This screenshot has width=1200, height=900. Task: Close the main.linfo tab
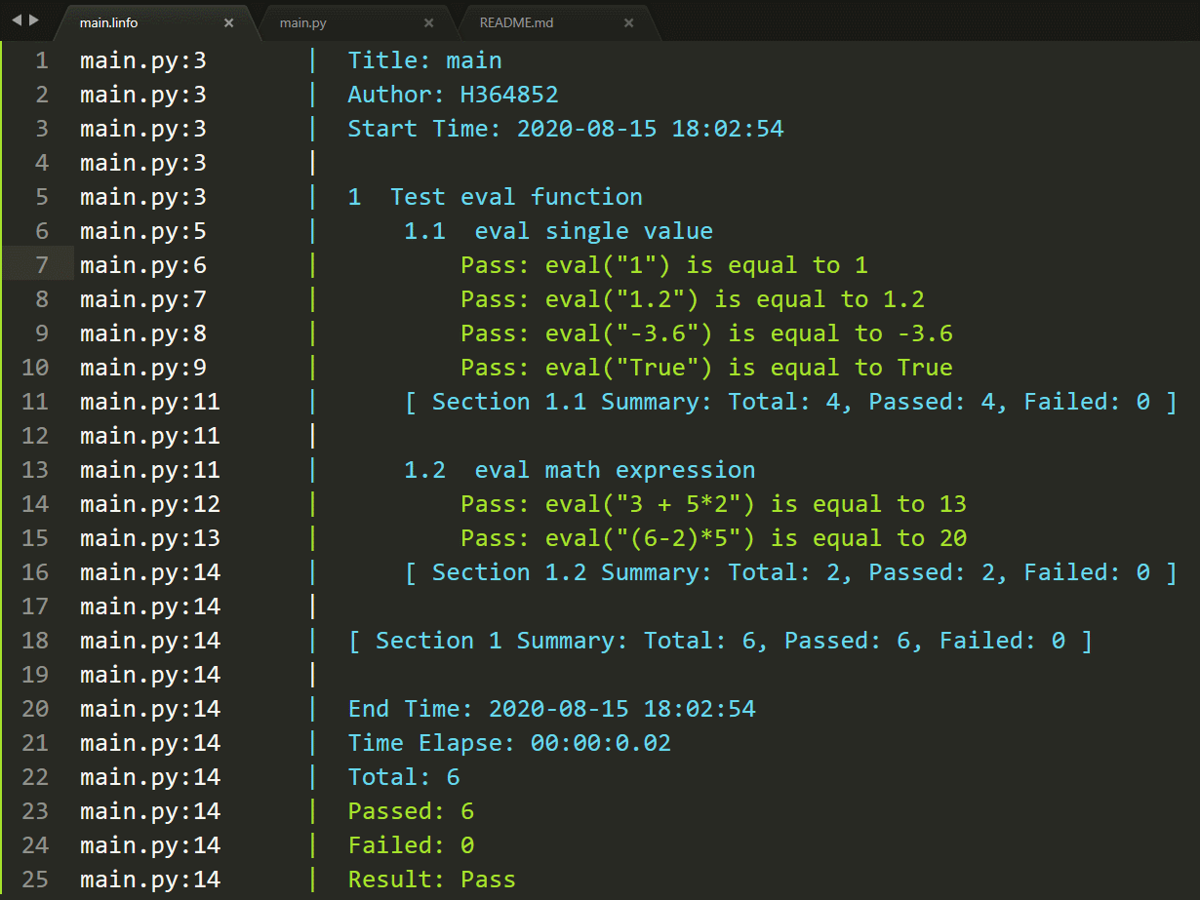(228, 22)
